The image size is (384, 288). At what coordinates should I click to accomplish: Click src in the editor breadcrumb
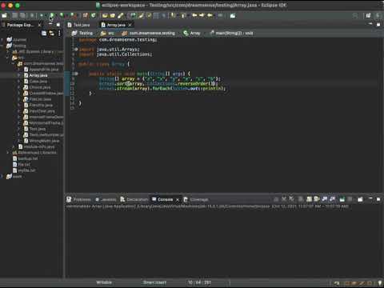111,33
